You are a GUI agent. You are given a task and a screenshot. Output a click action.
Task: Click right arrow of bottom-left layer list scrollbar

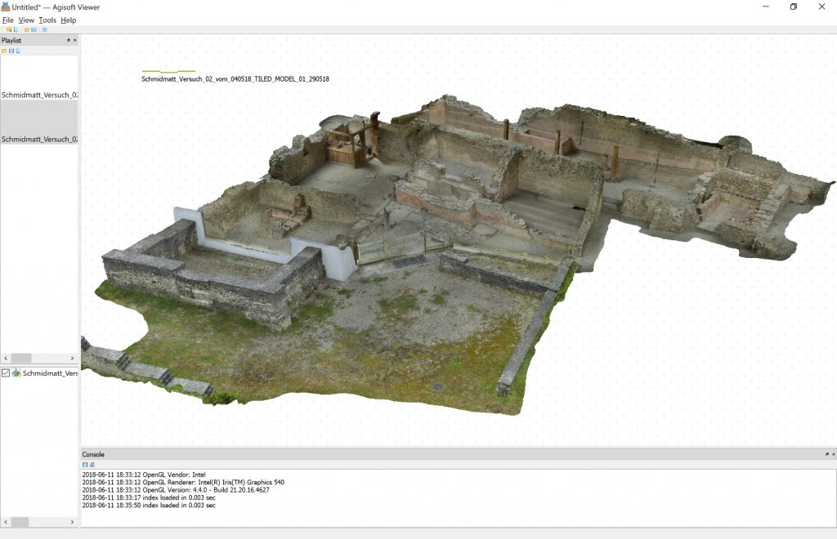74,522
